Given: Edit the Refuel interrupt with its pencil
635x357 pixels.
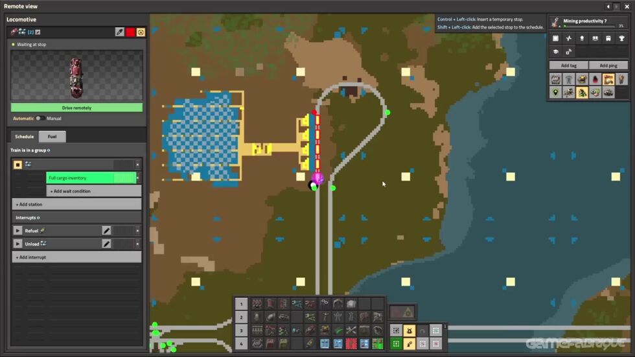Looking at the screenshot, I should pos(106,231).
